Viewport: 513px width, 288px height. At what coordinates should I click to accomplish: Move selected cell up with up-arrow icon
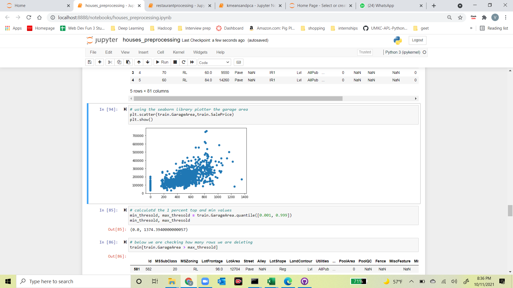(x=139, y=62)
